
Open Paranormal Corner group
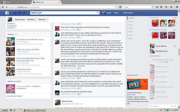click(24, 69)
